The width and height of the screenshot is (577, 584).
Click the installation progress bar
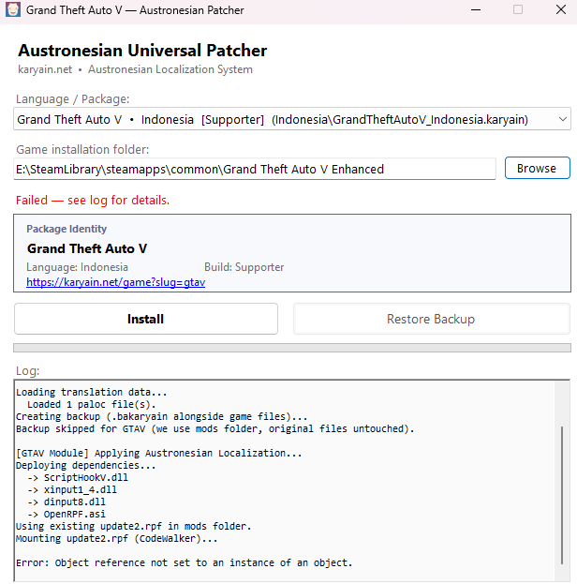click(x=292, y=348)
